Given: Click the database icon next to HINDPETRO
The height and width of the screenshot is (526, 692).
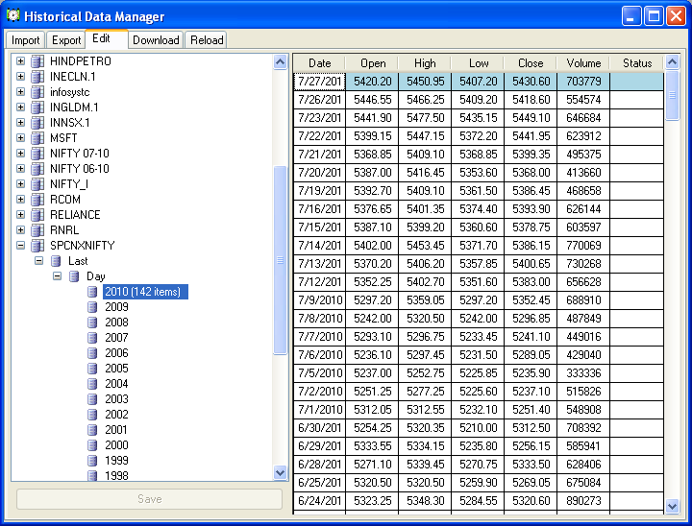Looking at the screenshot, I should click(37, 61).
